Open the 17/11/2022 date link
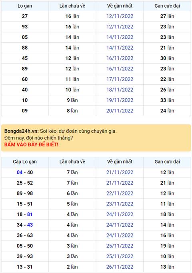The width and height of the screenshot is (192, 273). [120, 79]
